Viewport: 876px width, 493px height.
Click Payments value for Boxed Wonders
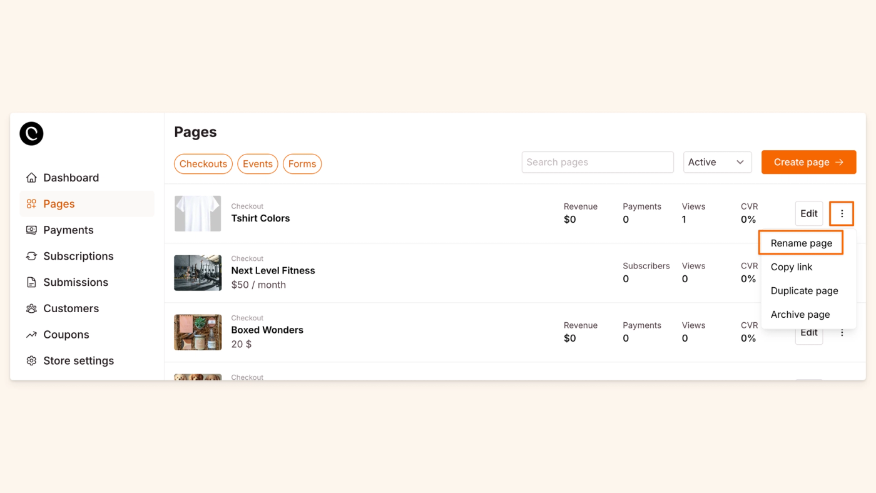pos(626,338)
